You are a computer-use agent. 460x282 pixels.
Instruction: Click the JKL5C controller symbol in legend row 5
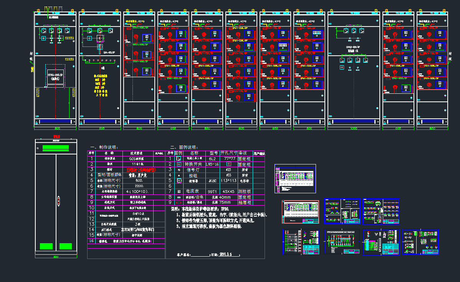click(x=179, y=180)
